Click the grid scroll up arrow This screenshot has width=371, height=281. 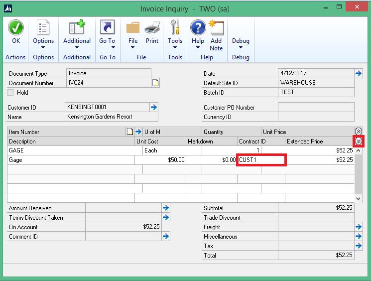[x=358, y=150]
